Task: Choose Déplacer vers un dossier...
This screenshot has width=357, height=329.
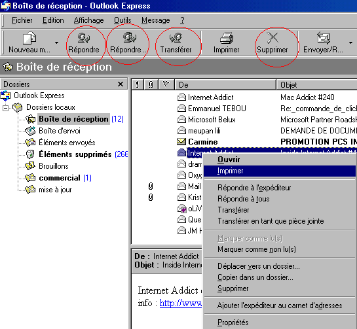Action: [x=279, y=266]
